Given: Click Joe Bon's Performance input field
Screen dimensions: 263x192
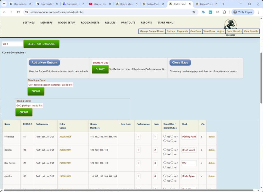Looking at the screenshot, I should pyautogui.click(x=138, y=176).
